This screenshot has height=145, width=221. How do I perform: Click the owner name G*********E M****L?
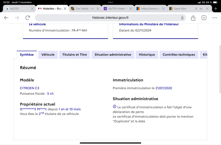tap(33, 109)
